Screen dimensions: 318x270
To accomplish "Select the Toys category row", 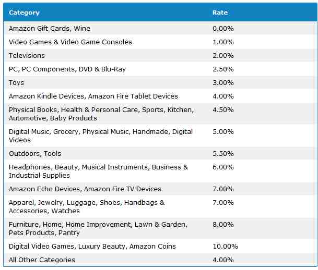I will [x=160, y=83].
